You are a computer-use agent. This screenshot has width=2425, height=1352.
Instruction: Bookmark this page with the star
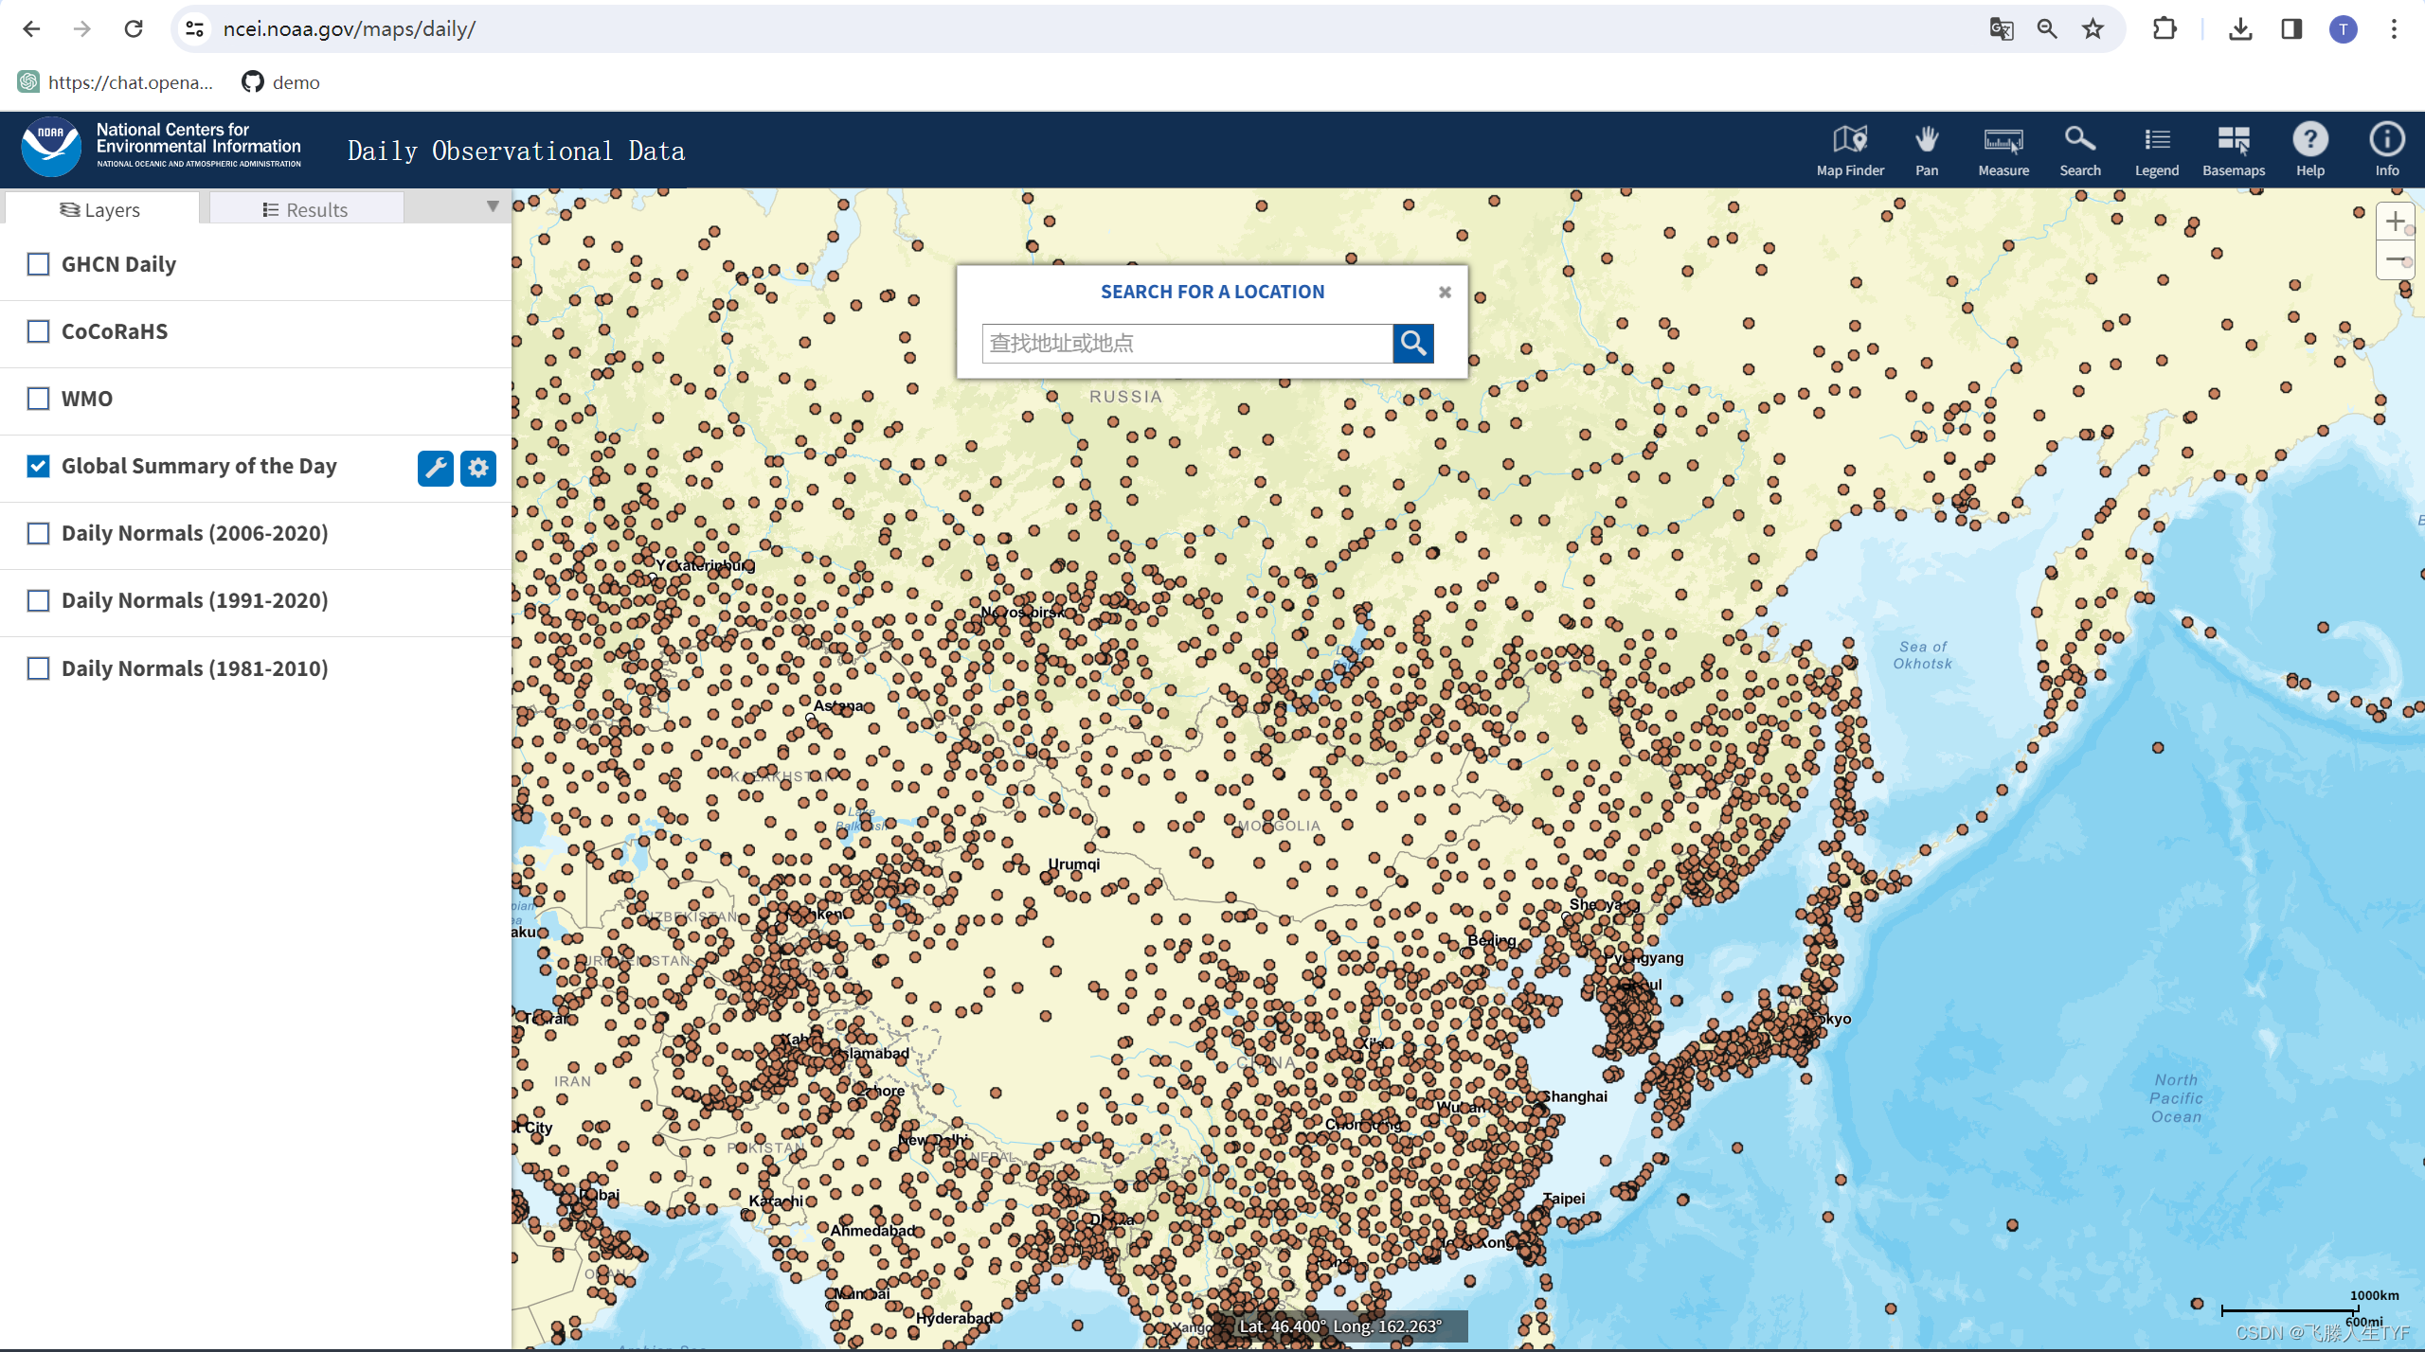click(x=2093, y=29)
